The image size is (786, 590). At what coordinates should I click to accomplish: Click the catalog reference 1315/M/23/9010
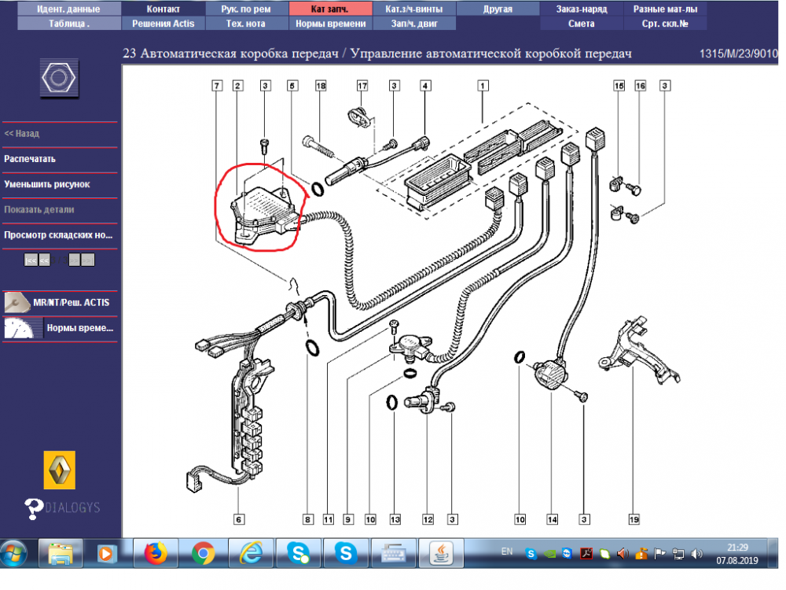pos(738,53)
